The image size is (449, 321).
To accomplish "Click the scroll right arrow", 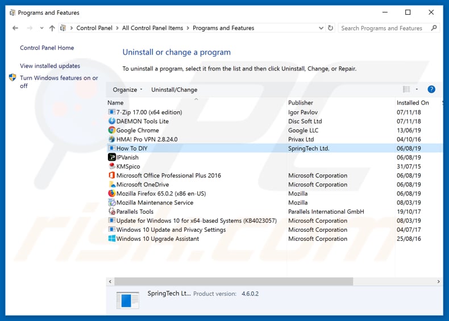I will tap(438, 281).
